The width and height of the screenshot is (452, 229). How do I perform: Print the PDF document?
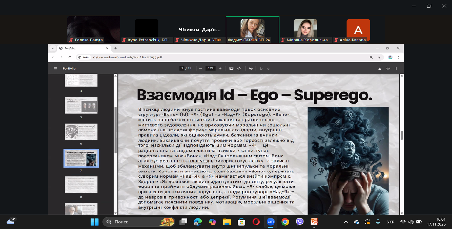pos(388,68)
